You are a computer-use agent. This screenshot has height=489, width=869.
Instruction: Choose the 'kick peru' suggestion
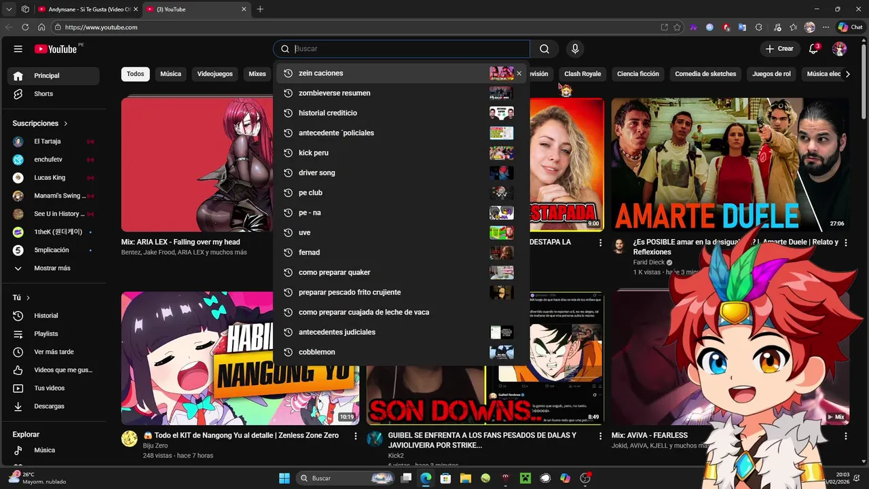click(x=401, y=153)
